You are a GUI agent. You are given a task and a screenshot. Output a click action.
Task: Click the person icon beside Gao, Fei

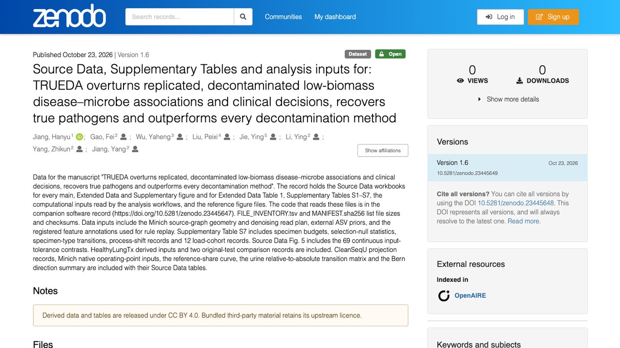(124, 137)
